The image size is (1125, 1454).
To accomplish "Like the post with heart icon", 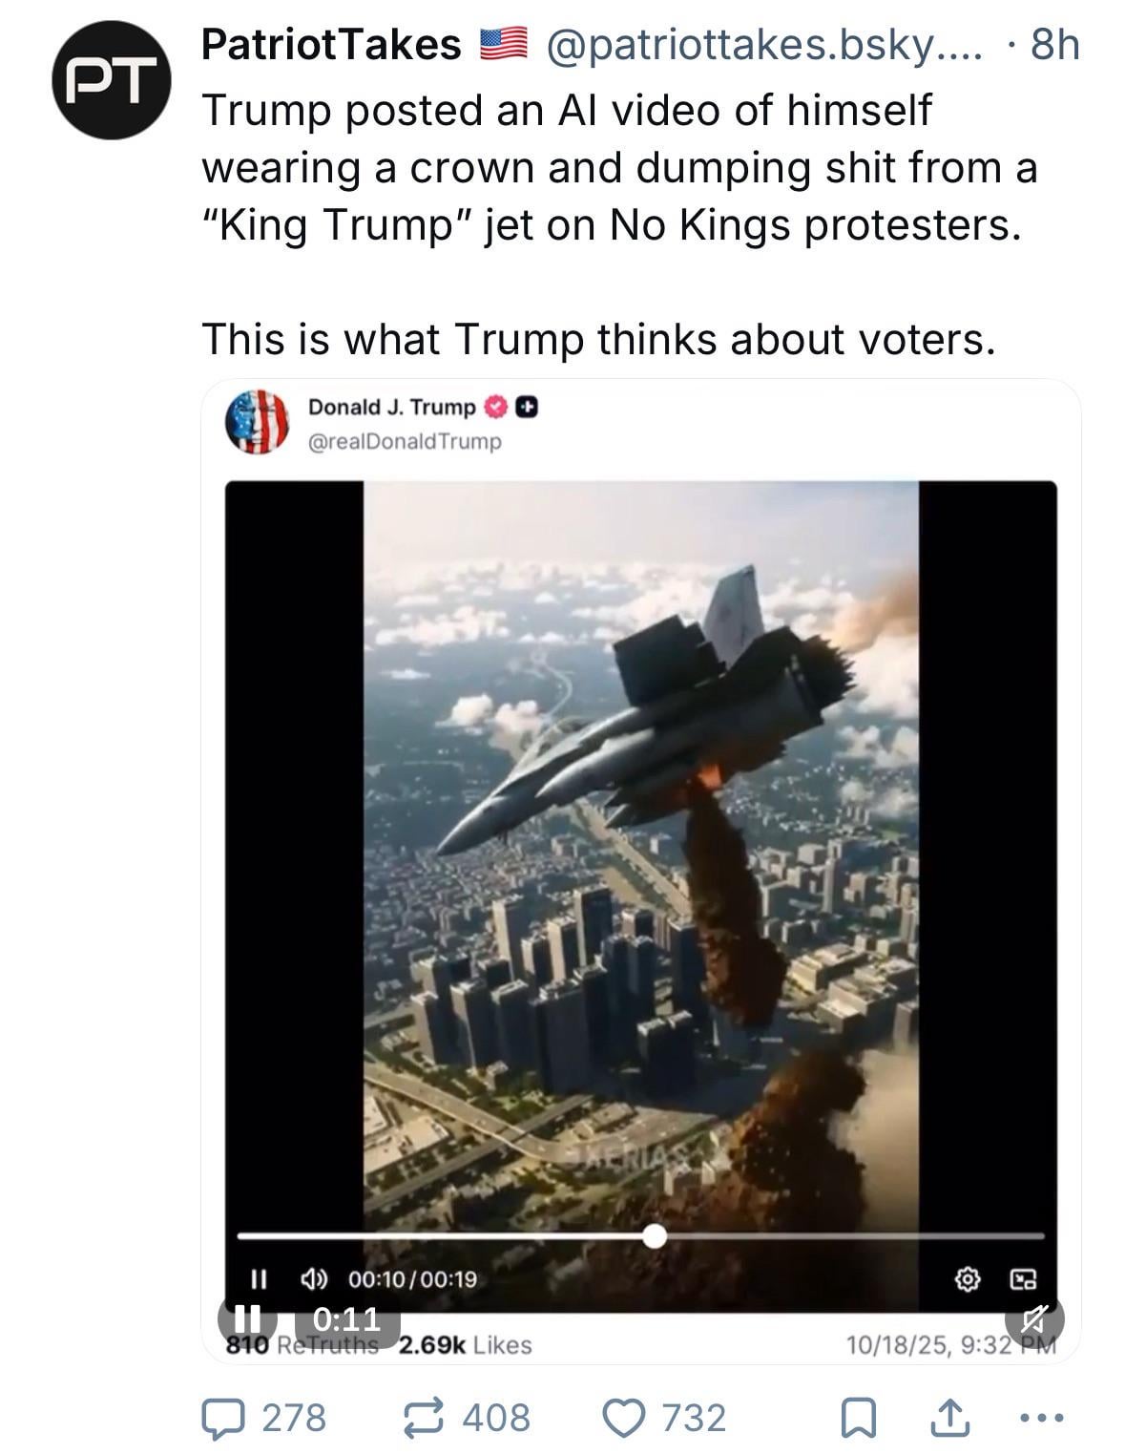I will pyautogui.click(x=622, y=1418).
